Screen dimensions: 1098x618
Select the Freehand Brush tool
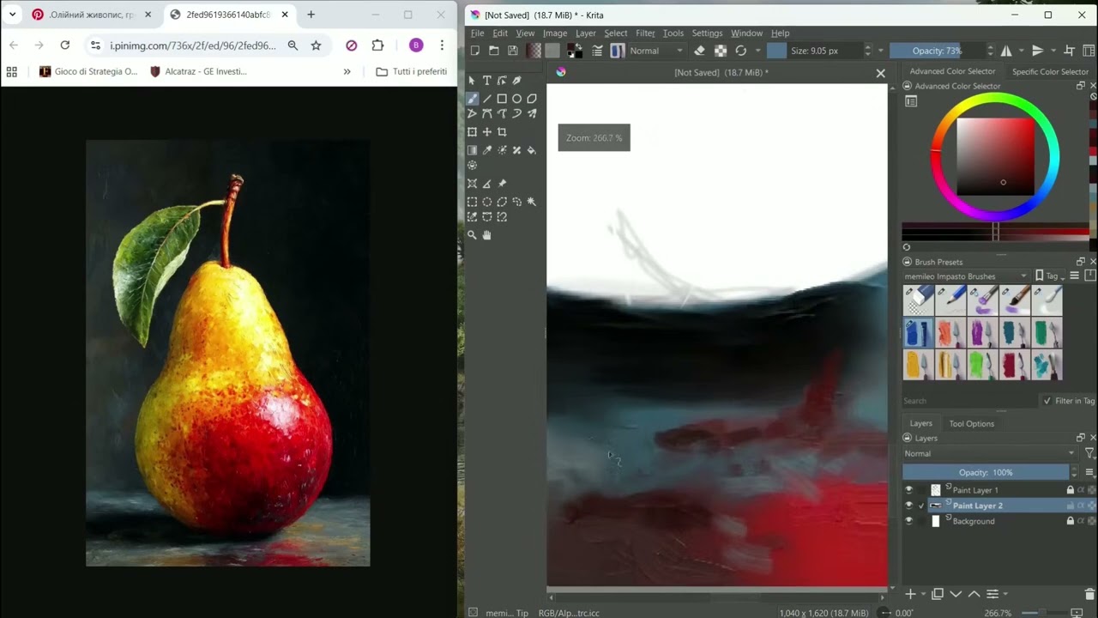click(473, 99)
